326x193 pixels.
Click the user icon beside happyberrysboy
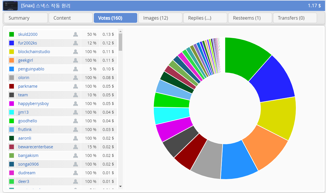coord(76,104)
